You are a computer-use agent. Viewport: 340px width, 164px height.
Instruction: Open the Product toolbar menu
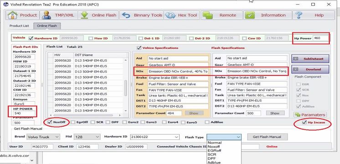coord(22,15)
